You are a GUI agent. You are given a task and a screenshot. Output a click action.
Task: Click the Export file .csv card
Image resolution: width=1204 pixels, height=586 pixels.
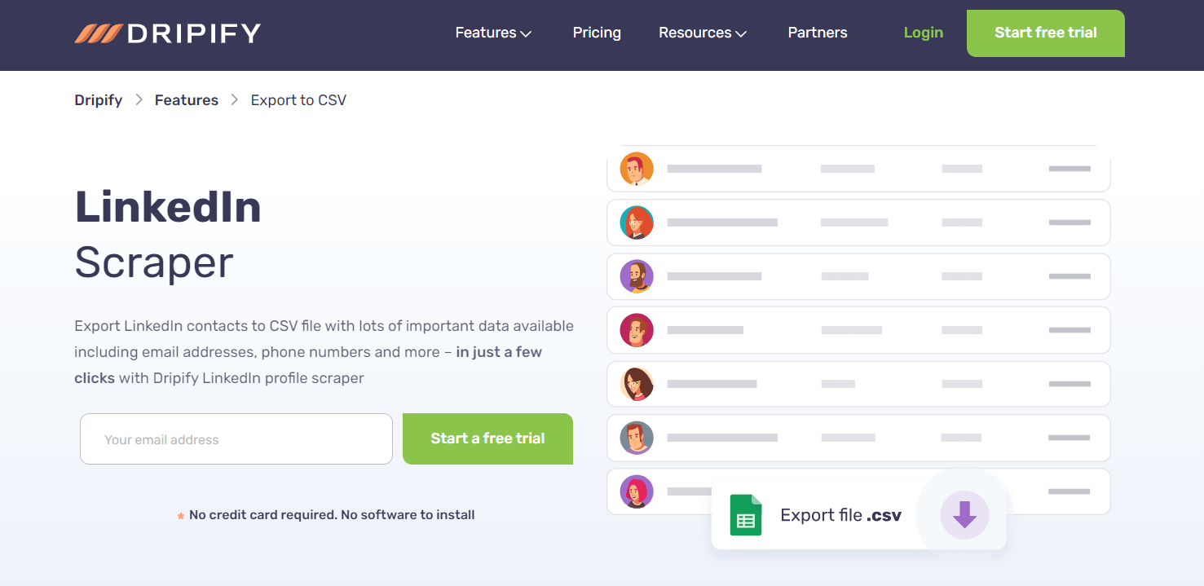[x=840, y=515]
